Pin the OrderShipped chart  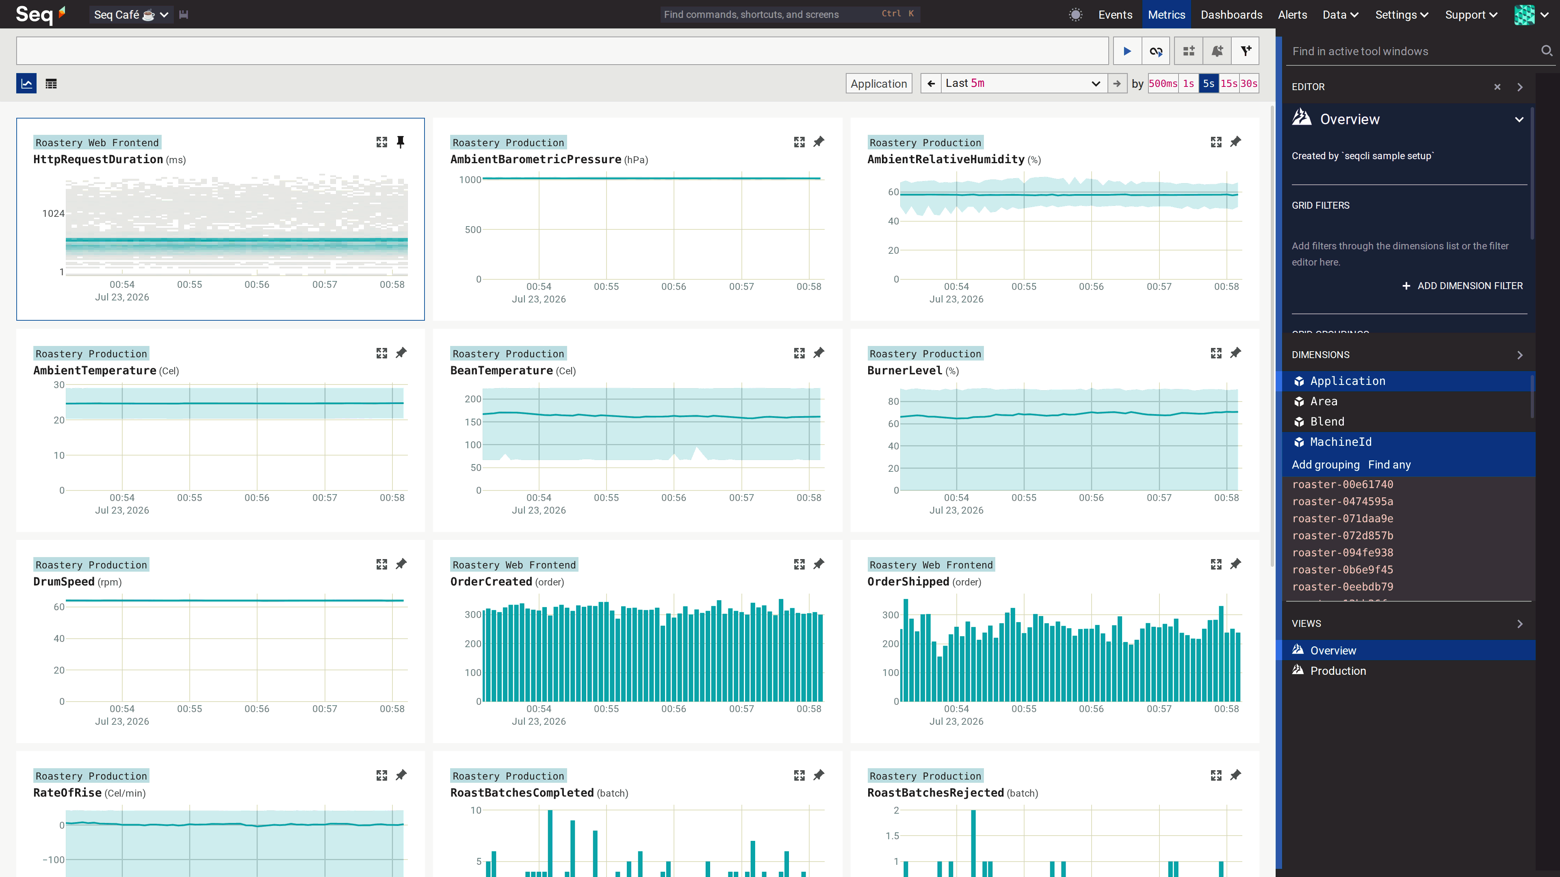click(1235, 564)
